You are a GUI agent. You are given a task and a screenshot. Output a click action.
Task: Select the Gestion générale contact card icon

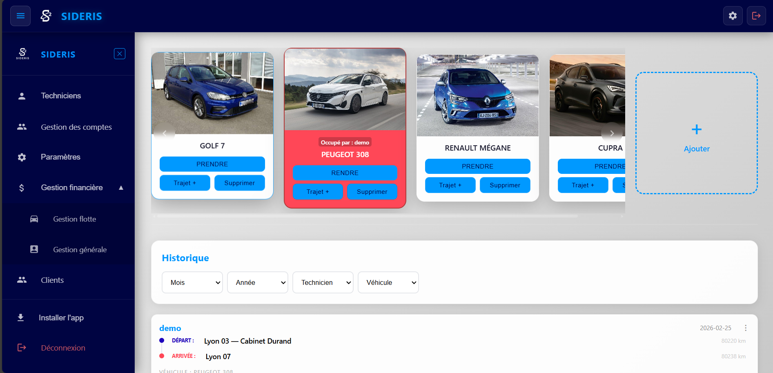click(34, 249)
